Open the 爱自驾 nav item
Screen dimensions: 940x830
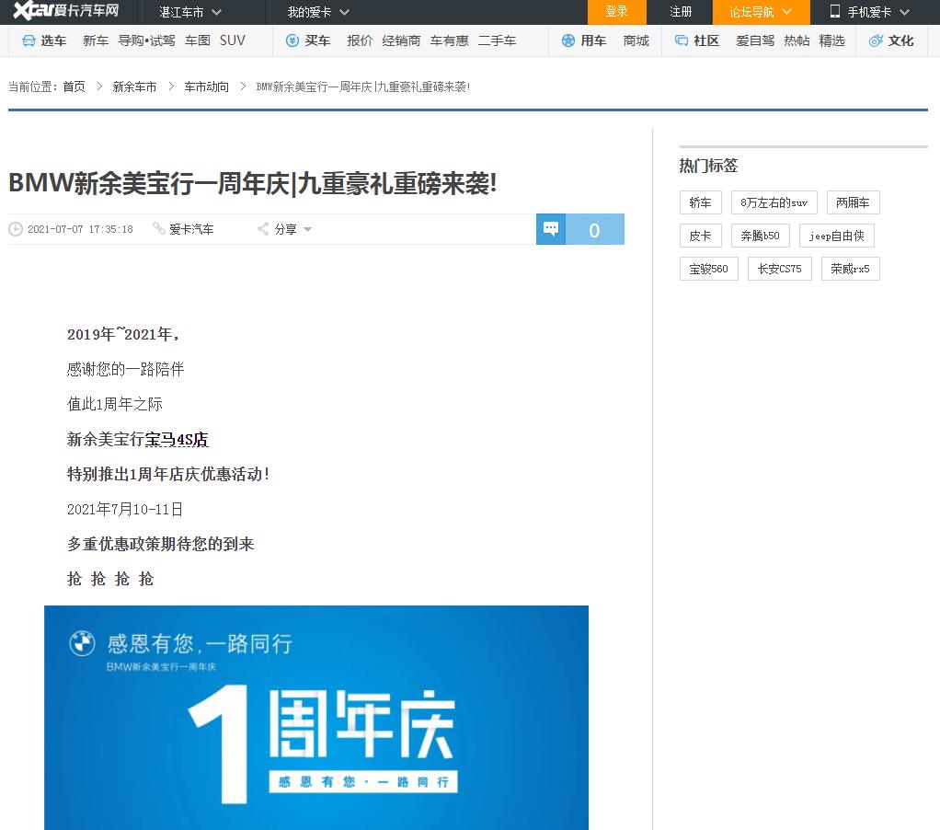point(755,40)
